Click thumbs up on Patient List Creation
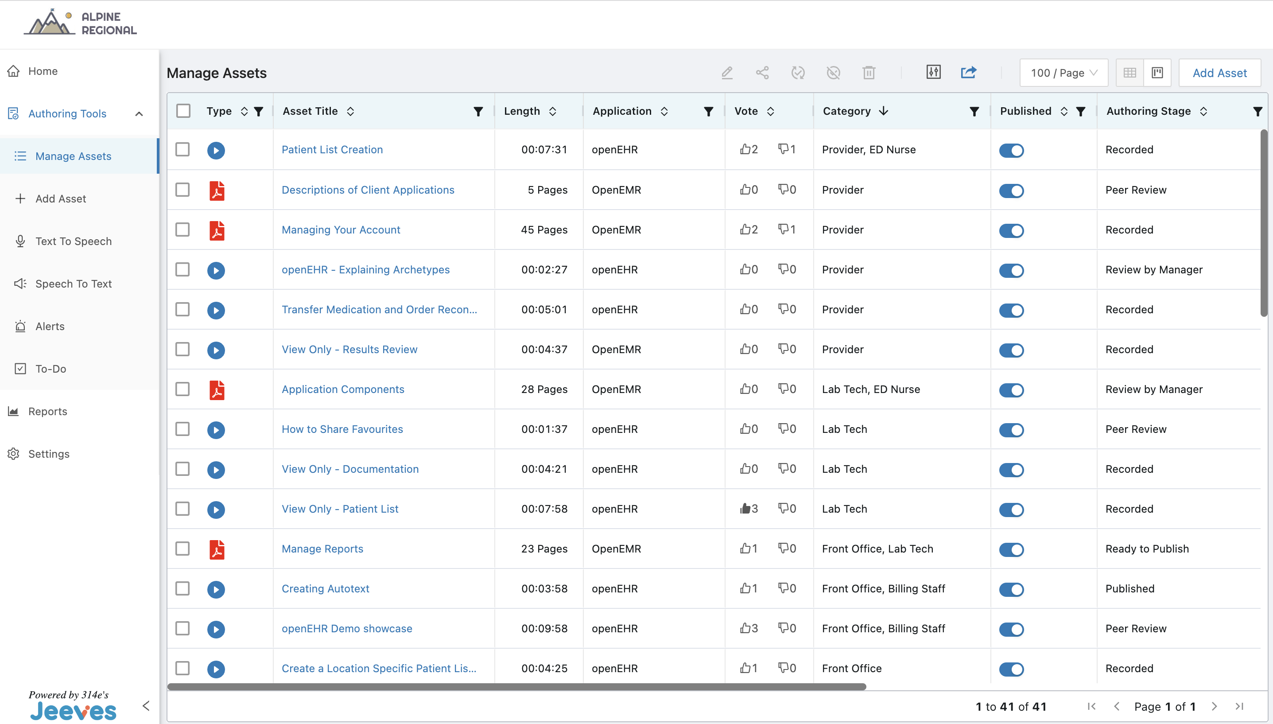1273x724 pixels. click(x=745, y=149)
